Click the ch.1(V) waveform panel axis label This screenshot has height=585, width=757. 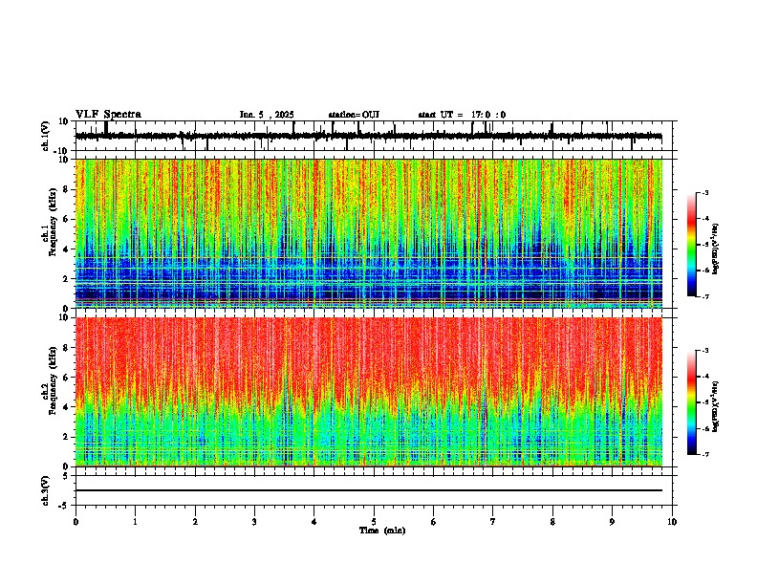coord(46,136)
